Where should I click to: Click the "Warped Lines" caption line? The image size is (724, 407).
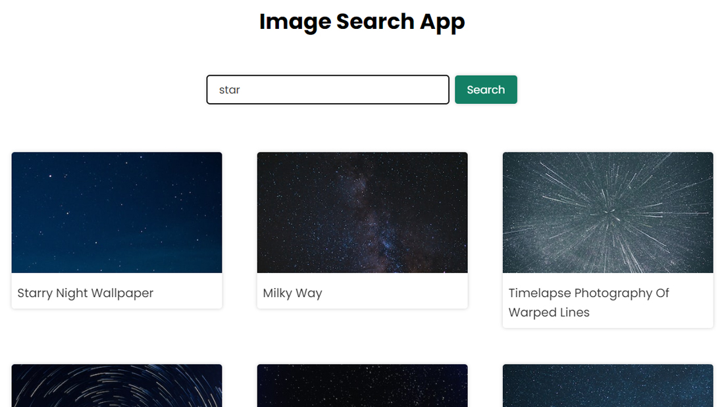point(549,312)
